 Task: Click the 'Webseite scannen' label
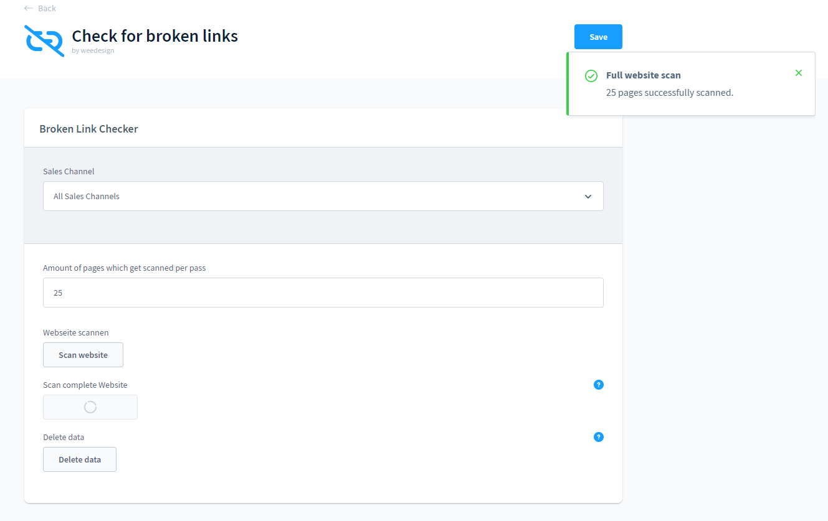point(75,333)
